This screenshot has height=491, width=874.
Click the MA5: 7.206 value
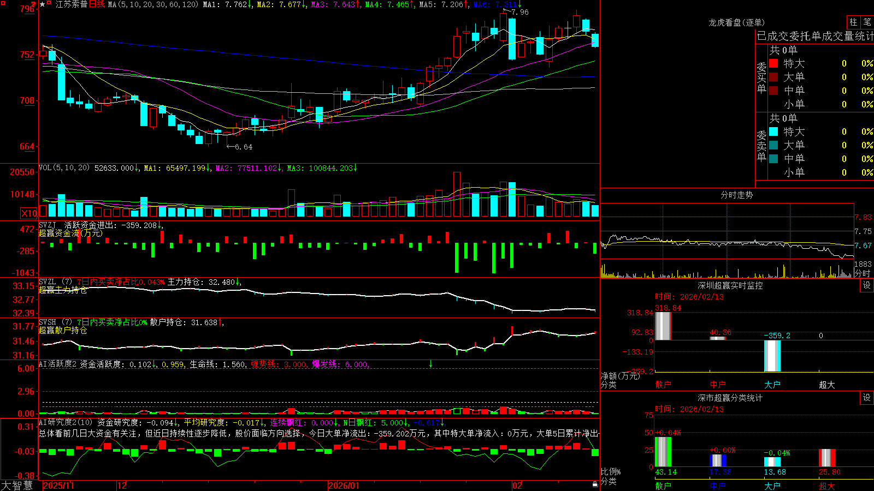(x=441, y=4)
